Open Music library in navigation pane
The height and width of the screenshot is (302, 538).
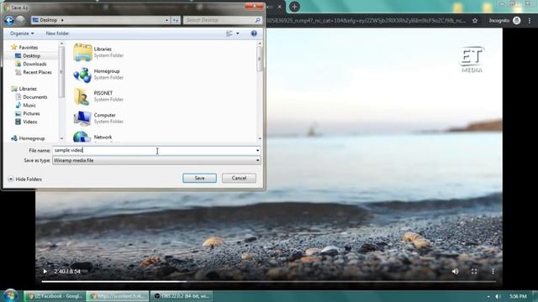click(x=25, y=105)
